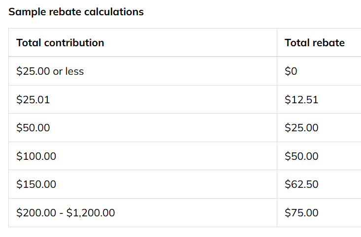Viewport: 361px width, 237px height.
Task: Select the "$100.00" contribution cell
Action: click(143, 156)
